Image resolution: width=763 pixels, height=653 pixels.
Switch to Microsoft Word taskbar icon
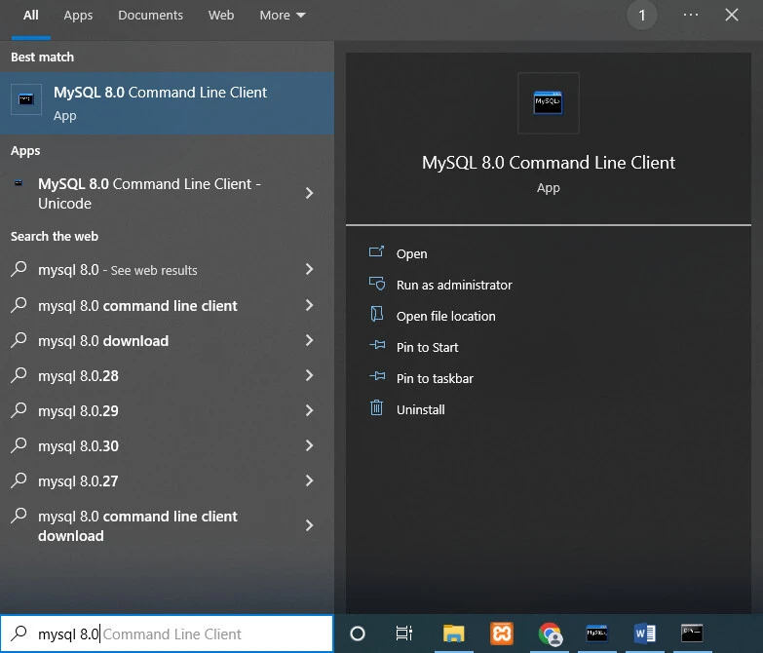[644, 634]
